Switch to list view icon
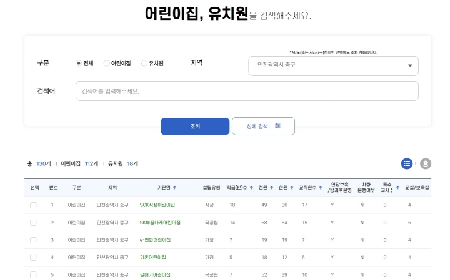The image size is (450, 280). tap(407, 164)
